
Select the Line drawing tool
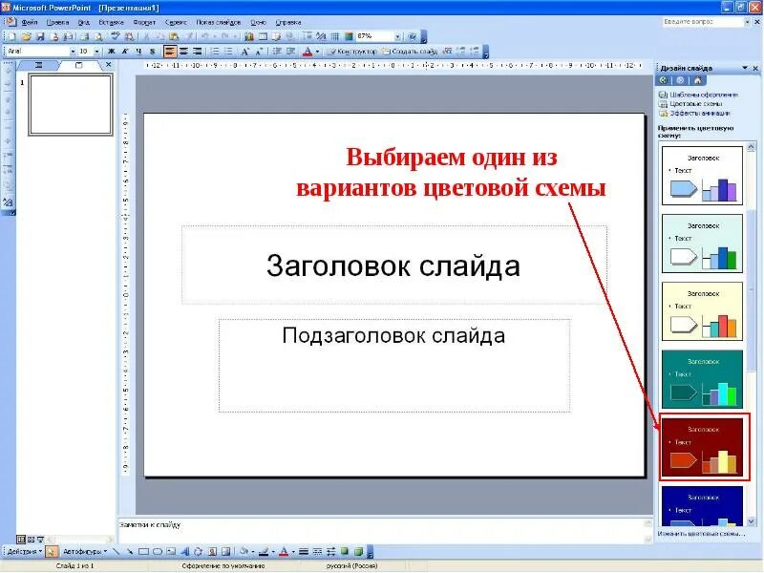117,552
